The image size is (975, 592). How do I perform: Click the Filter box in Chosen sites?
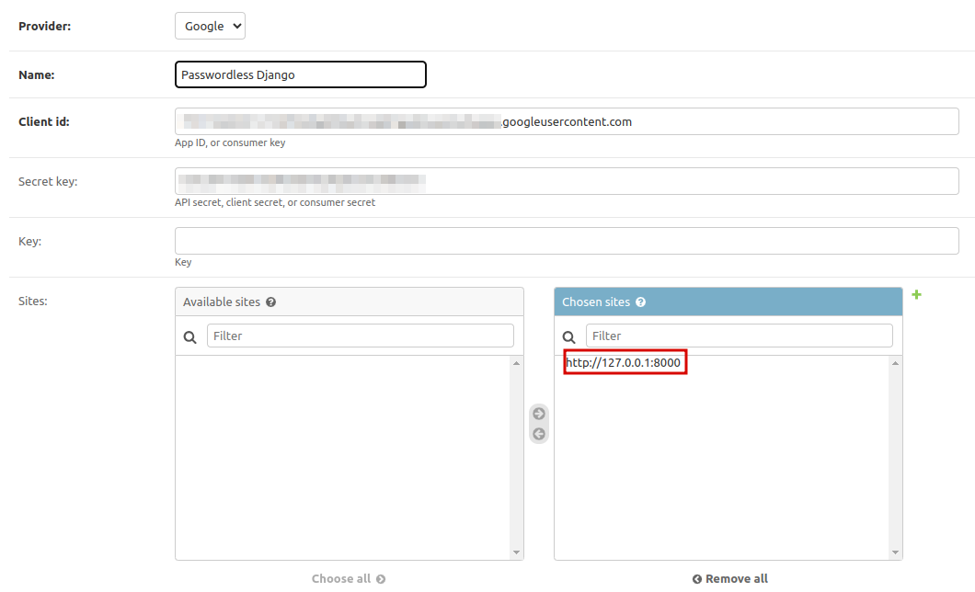[740, 336]
